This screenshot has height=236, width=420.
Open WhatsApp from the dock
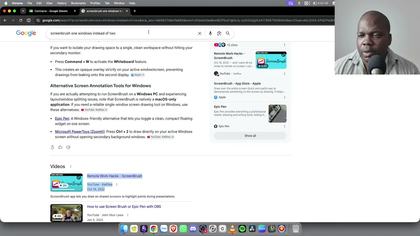183,229
